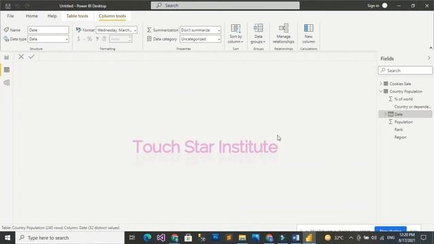The height and width of the screenshot is (244, 434).
Task: Open the File menu
Action: 11,16
